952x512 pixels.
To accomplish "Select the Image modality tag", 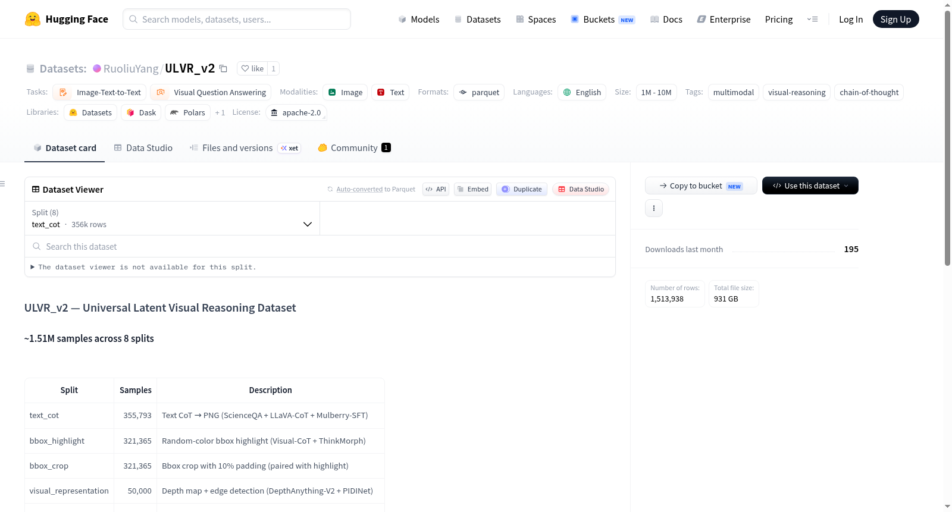I will (x=345, y=92).
